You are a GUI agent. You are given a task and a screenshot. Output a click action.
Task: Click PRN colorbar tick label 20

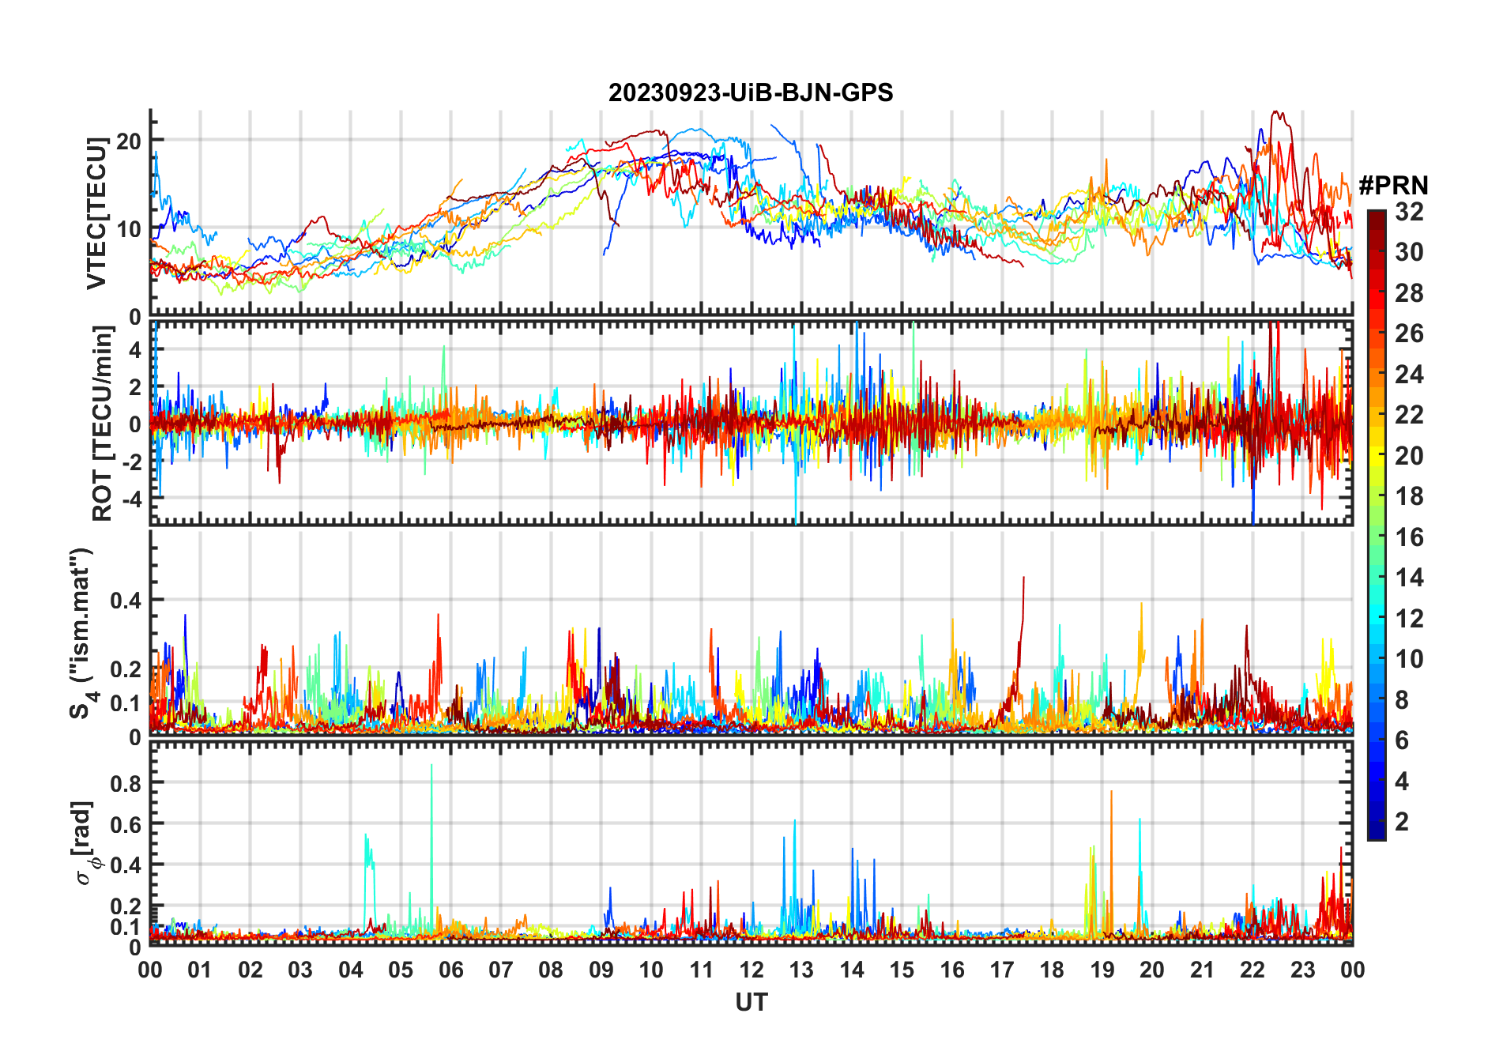1409,456
